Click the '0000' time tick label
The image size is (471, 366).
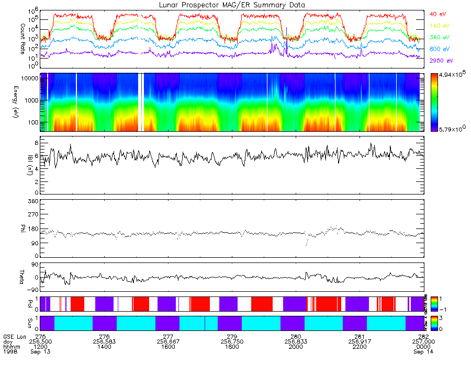pyautogui.click(x=423, y=347)
